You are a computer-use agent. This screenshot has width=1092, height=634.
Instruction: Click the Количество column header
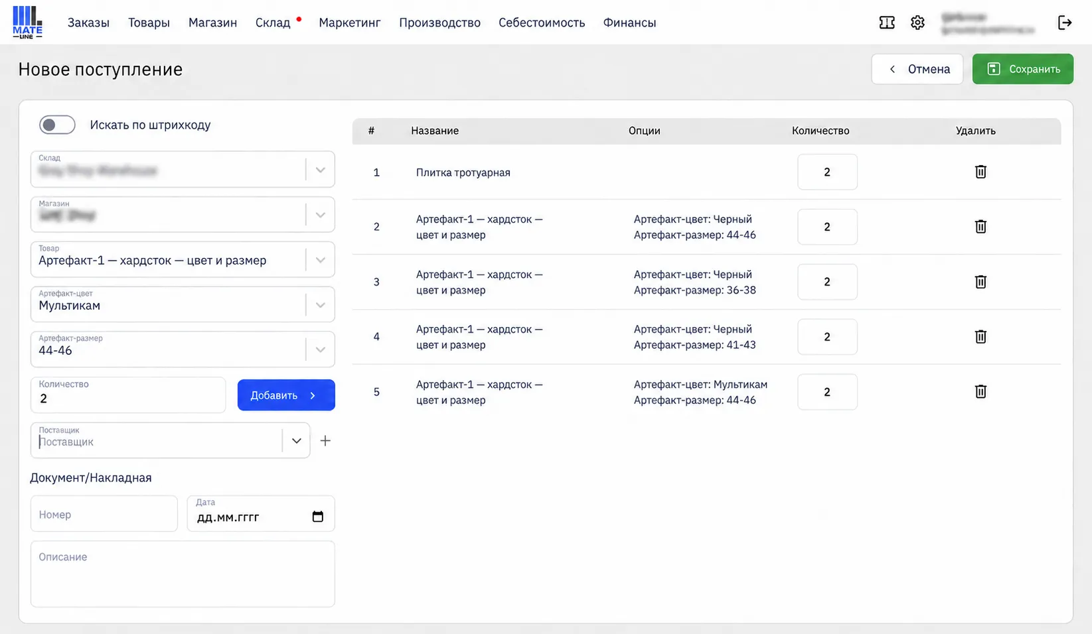coord(820,131)
